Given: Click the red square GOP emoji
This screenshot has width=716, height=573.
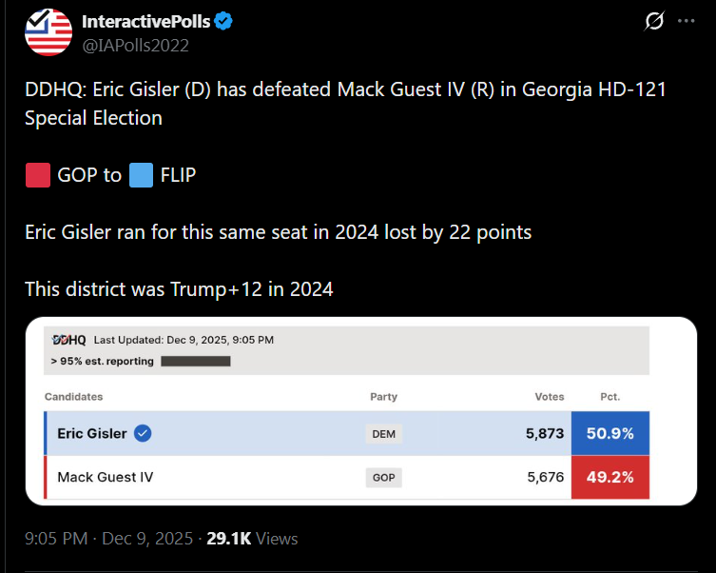Looking at the screenshot, I should (x=38, y=175).
